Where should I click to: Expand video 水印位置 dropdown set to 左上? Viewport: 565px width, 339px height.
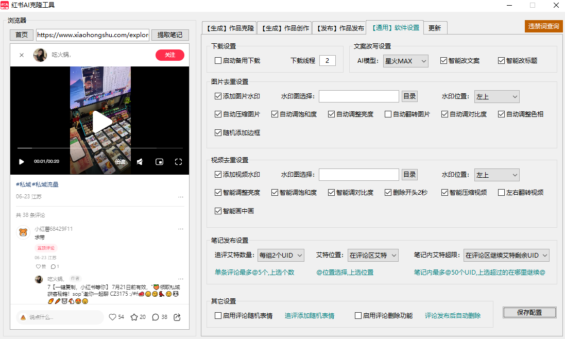497,175
